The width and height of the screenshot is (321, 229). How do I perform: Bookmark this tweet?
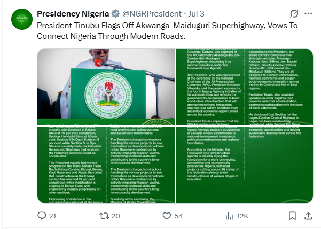[x=292, y=216]
